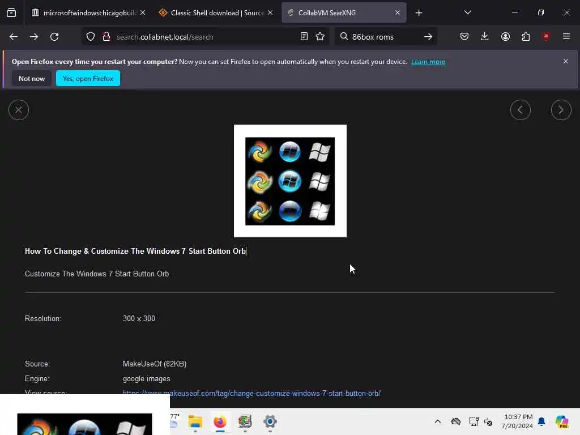Open the network status tray icon
The width and height of the screenshot is (580, 435).
[x=474, y=421]
